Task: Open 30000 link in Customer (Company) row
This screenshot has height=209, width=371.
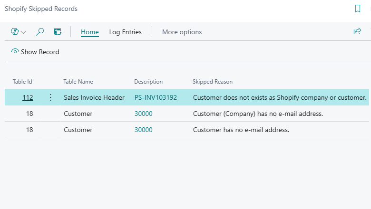Action: tap(144, 114)
